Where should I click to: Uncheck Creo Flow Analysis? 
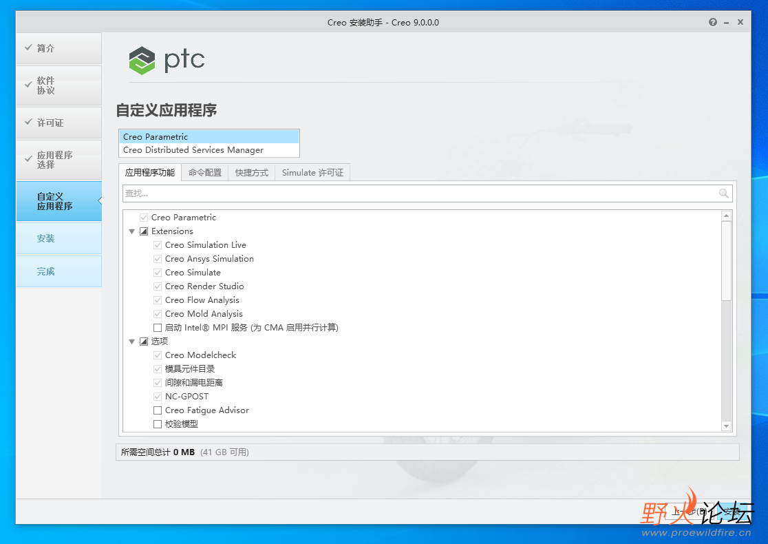[158, 300]
